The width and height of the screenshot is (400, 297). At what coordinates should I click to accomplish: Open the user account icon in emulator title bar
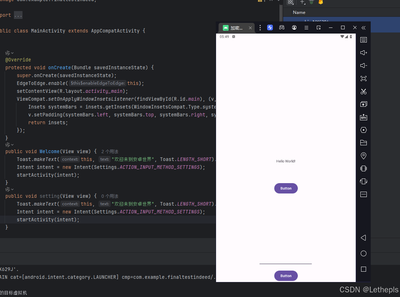click(x=294, y=27)
